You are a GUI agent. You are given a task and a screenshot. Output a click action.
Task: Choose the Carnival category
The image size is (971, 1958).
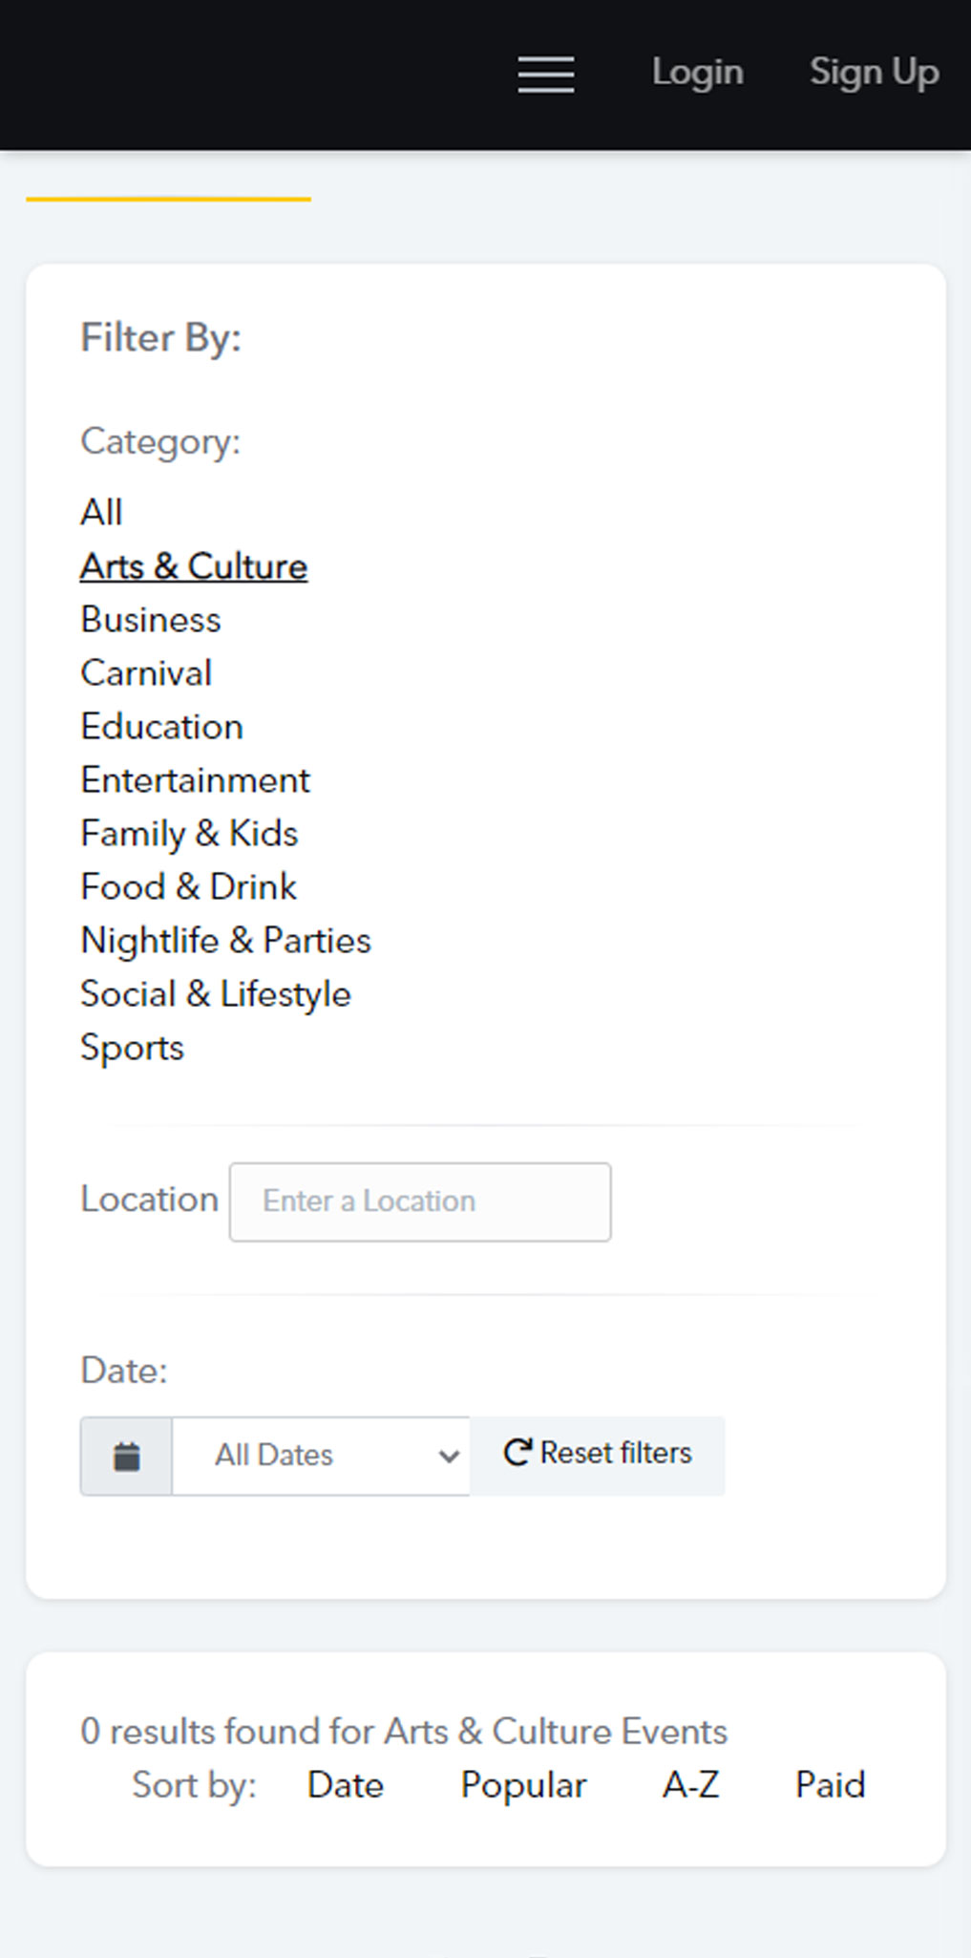click(146, 673)
